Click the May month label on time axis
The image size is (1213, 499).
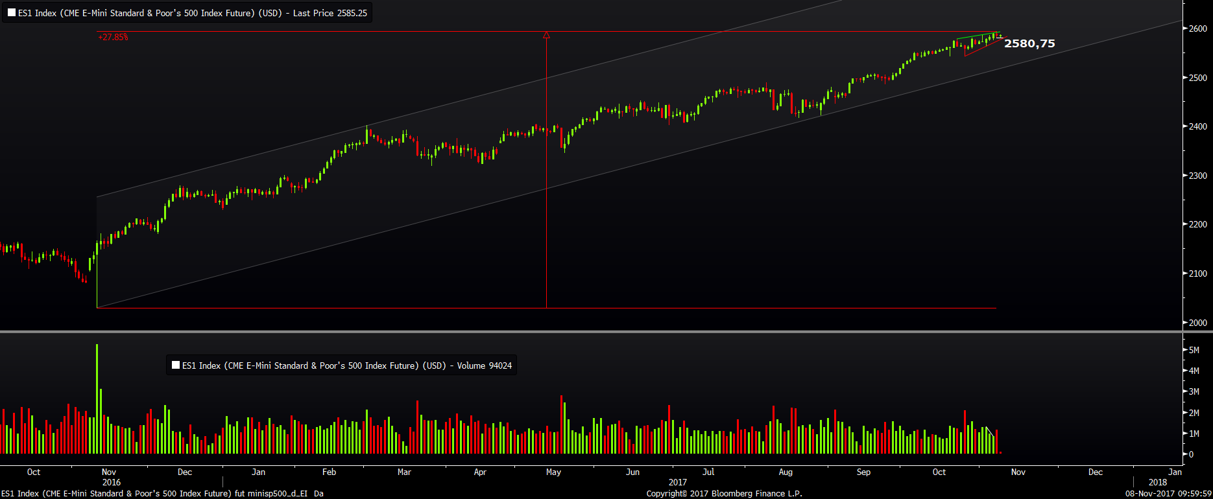pyautogui.click(x=553, y=472)
